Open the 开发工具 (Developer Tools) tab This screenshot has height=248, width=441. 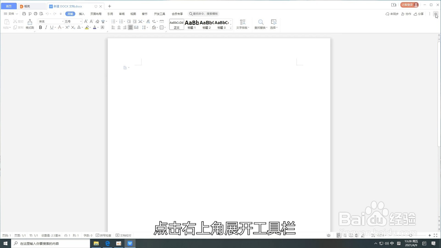(159, 14)
